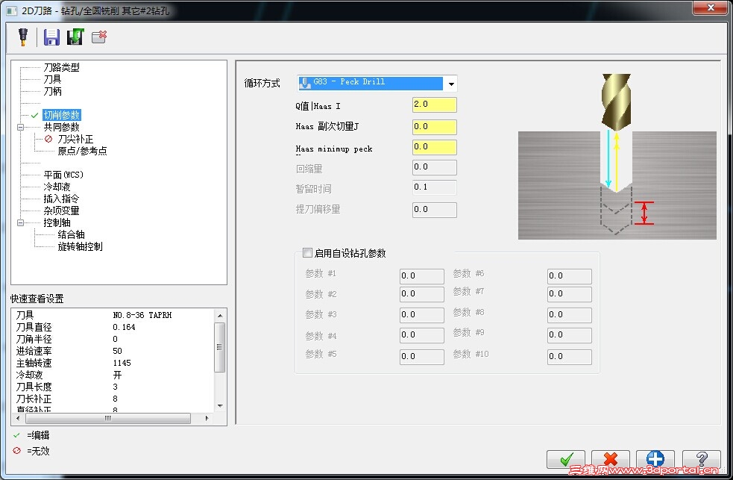This screenshot has width=733, height=480.
Task: Click the 刀长补正 8 row
Action: [112, 399]
